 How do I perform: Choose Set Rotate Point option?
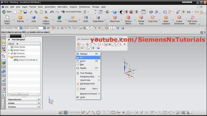click(88, 84)
